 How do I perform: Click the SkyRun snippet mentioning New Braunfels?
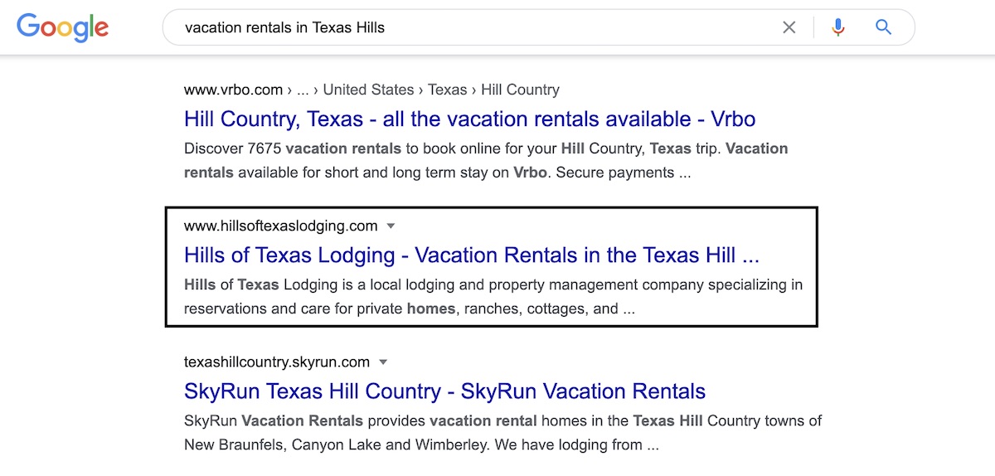(x=502, y=433)
